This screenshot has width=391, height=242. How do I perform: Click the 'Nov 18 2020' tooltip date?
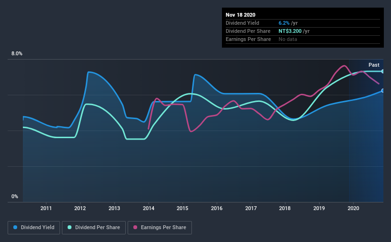pyautogui.click(x=241, y=15)
